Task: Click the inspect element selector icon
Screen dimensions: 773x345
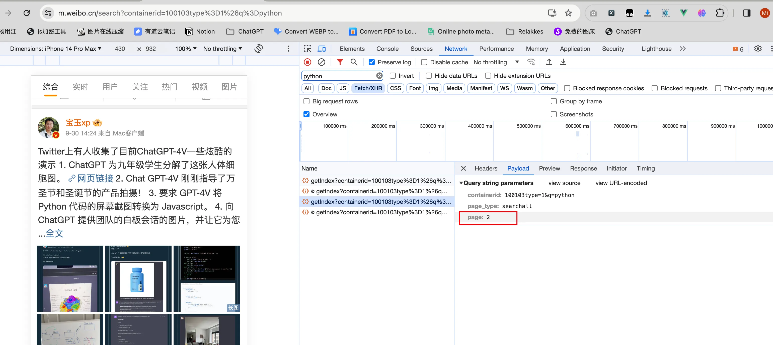Action: [307, 49]
